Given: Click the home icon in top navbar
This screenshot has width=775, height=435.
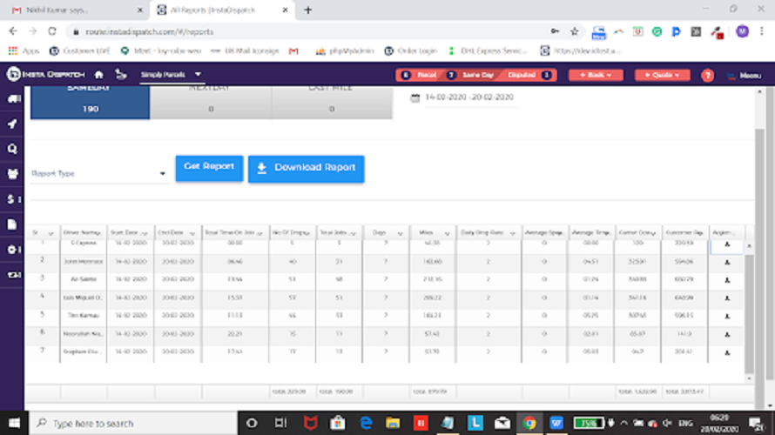Looking at the screenshot, I should 98,75.
